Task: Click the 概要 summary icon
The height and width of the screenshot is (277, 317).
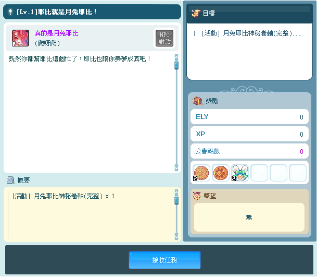Action: click(10, 180)
